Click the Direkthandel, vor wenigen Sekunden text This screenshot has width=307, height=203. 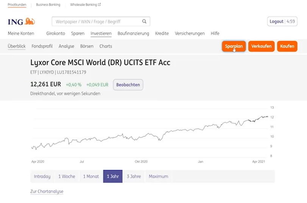point(65,94)
